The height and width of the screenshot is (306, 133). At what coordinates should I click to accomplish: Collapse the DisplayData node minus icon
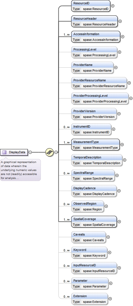pyautogui.click(x=30, y=152)
